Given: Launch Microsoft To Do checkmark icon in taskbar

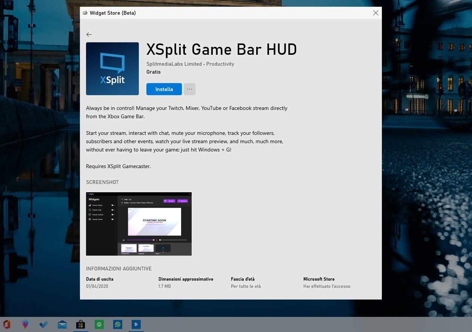Looking at the screenshot, I should click(x=44, y=324).
